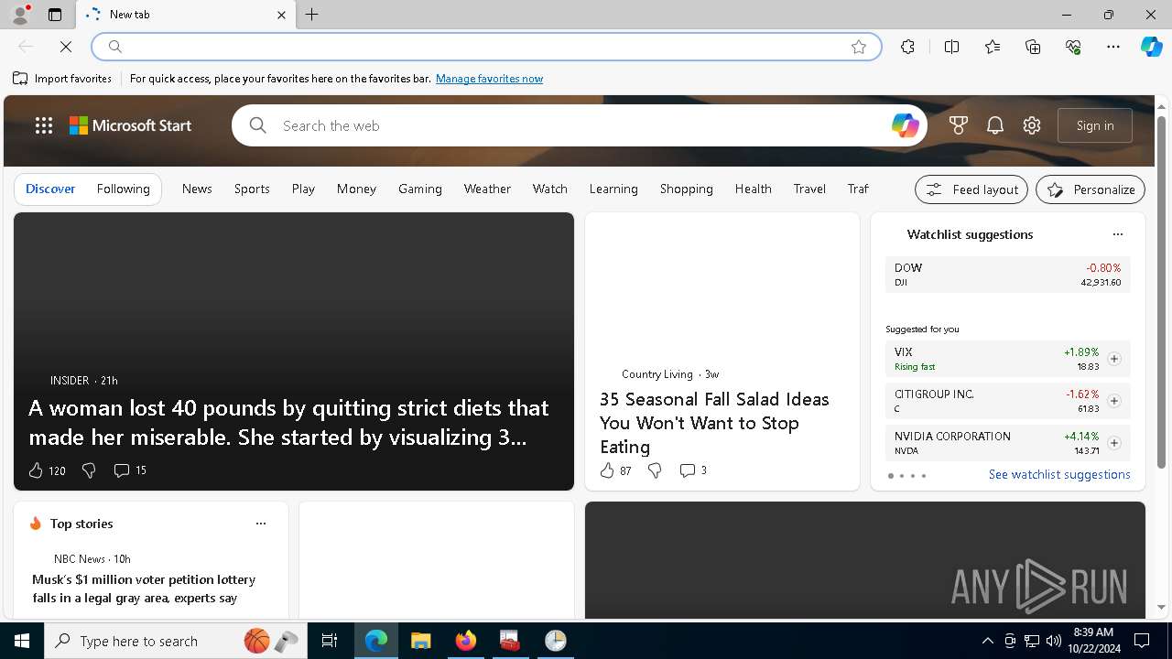Screen dimensions: 1172x659
Task: Open the Sports category
Action: click(252, 189)
